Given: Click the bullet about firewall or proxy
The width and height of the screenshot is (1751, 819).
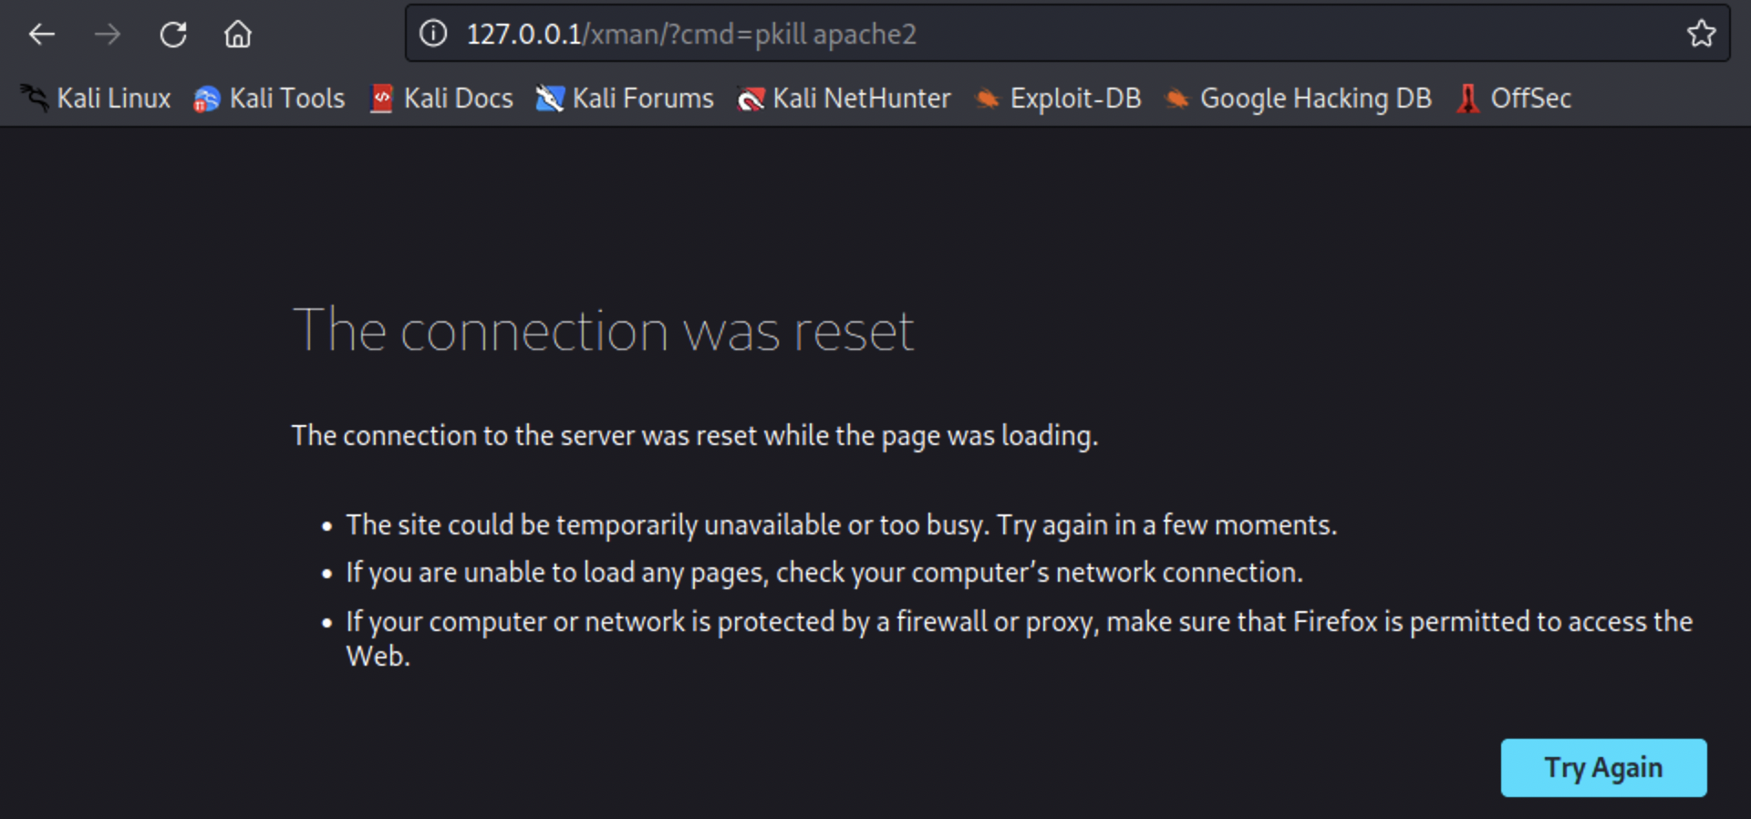Looking at the screenshot, I should pos(1018,622).
